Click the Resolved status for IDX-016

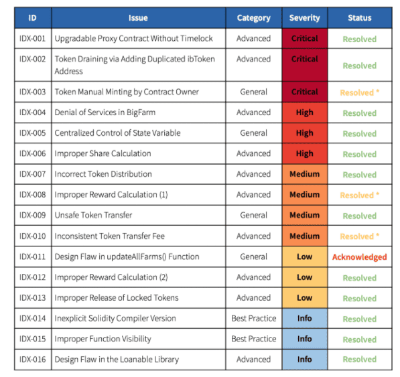359,360
